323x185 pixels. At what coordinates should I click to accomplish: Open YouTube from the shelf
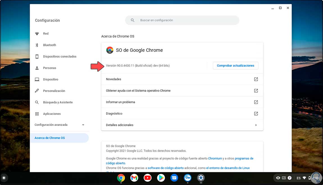click(147, 178)
